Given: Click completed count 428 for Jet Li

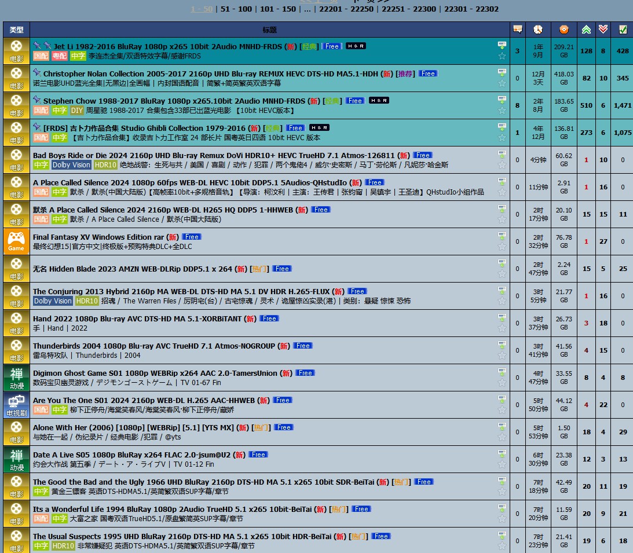Looking at the screenshot, I should [x=623, y=51].
